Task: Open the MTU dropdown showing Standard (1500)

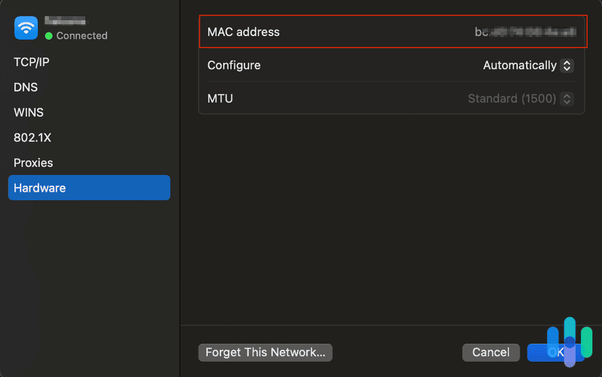Action: [520, 99]
